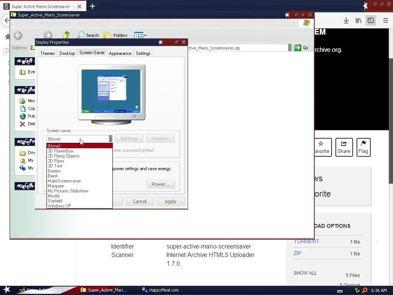The width and height of the screenshot is (393, 295).
Task: Collapse the screen saver combo box arrow
Action: (x=111, y=139)
